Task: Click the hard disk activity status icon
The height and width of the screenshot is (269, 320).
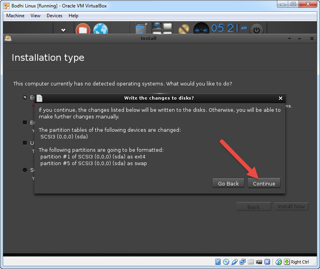Action: coord(218,262)
